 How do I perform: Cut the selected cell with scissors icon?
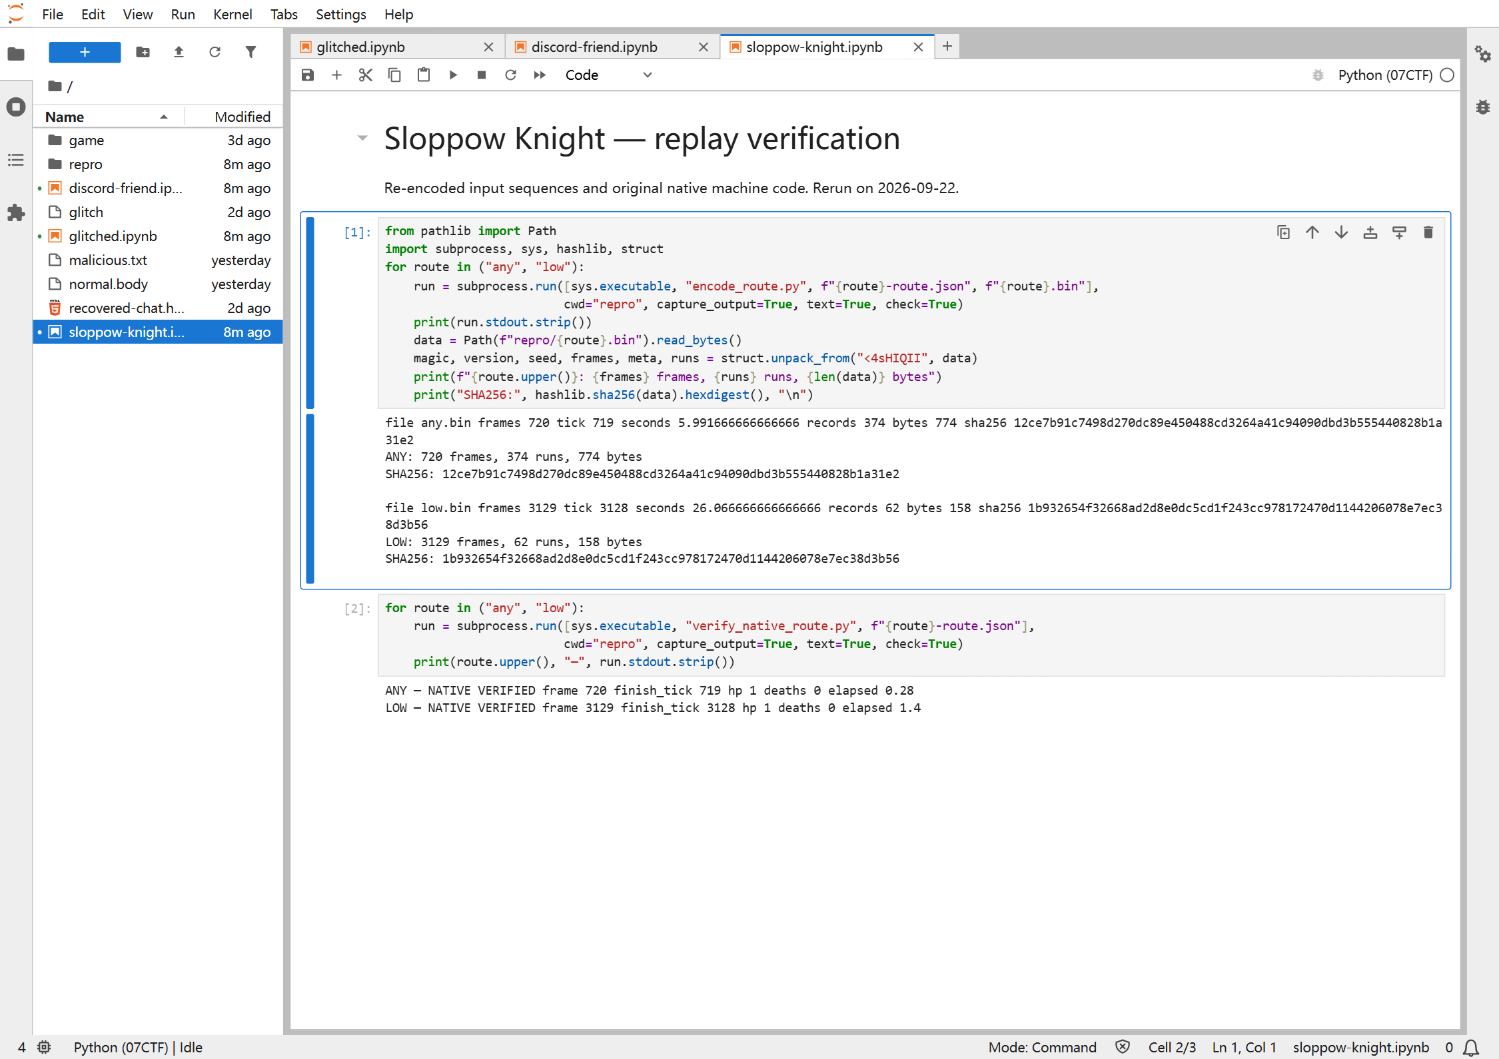tap(365, 75)
